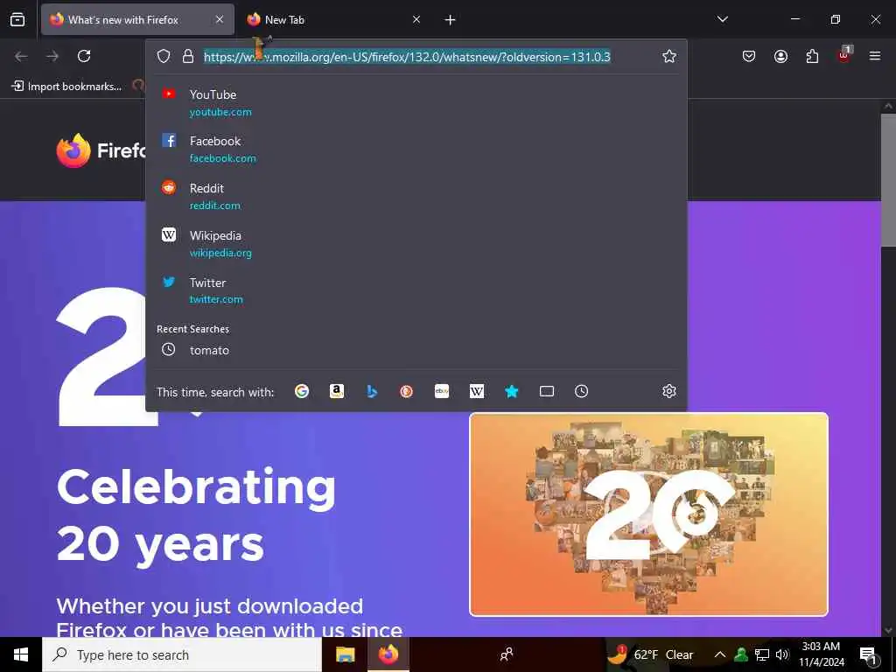
Task: Search this time with Google
Action: click(x=302, y=391)
